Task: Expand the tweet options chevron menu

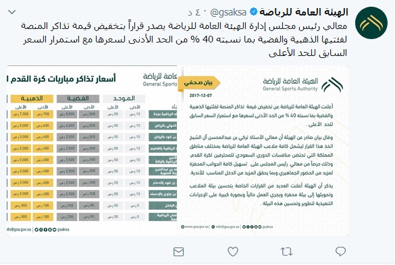Action: click(12, 11)
